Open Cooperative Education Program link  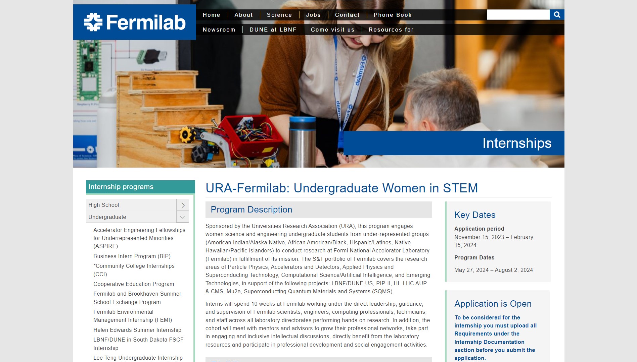(134, 284)
